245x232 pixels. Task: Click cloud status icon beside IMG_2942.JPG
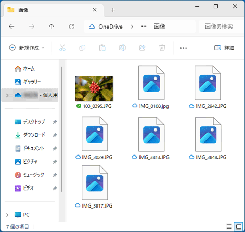[191, 106]
